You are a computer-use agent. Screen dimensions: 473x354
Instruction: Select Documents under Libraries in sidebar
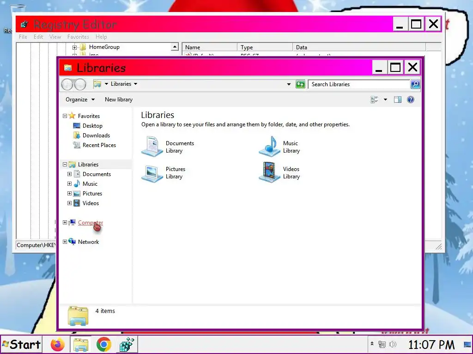[x=97, y=174]
